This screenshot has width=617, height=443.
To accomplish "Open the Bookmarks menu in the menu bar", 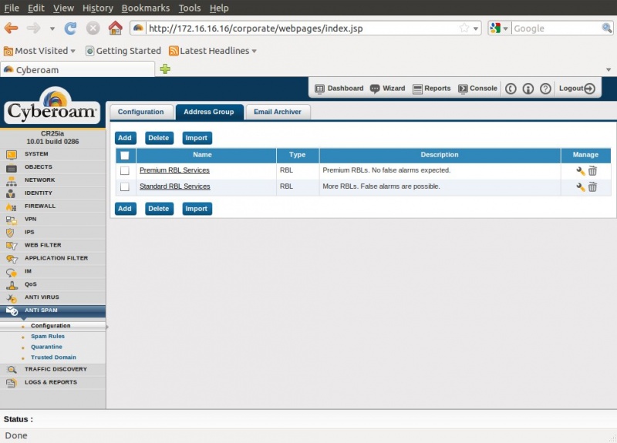I will (x=146, y=8).
